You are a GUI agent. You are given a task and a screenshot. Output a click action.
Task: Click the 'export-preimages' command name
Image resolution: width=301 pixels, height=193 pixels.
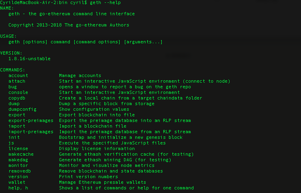click(31, 120)
